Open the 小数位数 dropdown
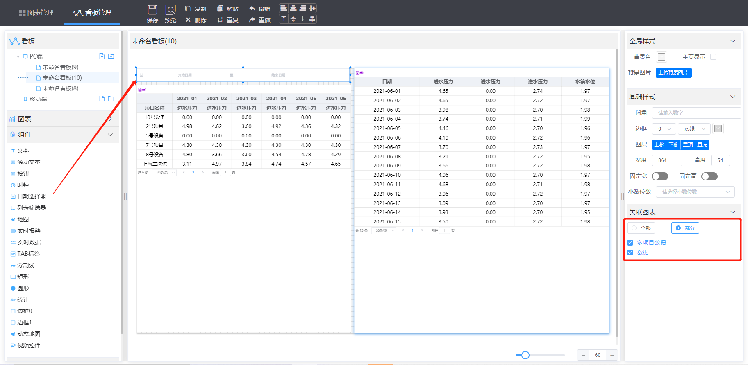 (695, 192)
